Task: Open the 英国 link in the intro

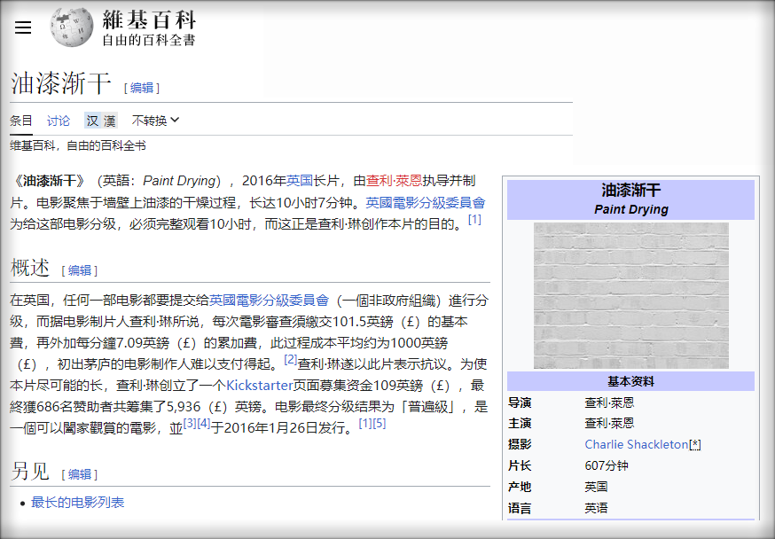Action: click(300, 180)
